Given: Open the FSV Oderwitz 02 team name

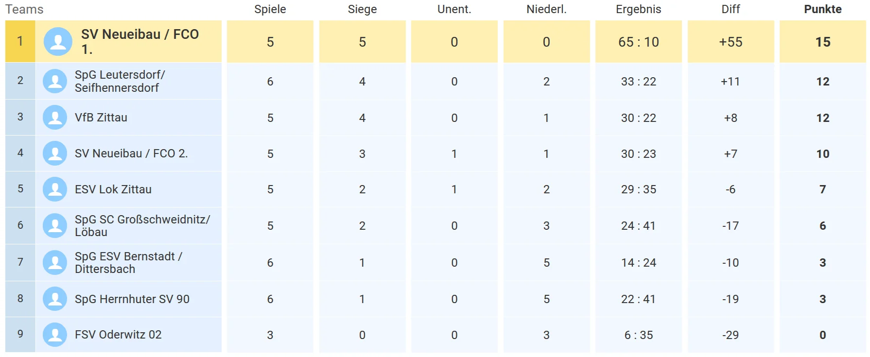Looking at the screenshot, I should tap(118, 335).
